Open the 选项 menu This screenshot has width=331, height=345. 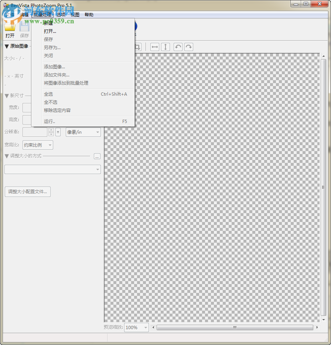[60, 15]
